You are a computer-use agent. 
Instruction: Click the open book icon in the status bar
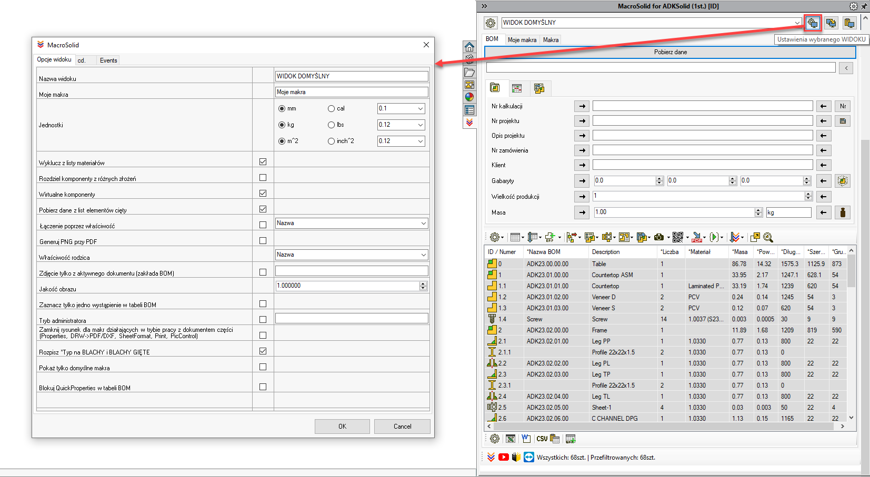coord(516,457)
